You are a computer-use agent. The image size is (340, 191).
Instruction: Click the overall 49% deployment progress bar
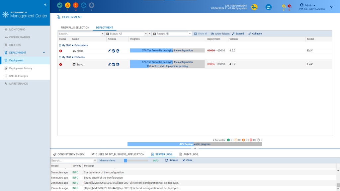195,144
